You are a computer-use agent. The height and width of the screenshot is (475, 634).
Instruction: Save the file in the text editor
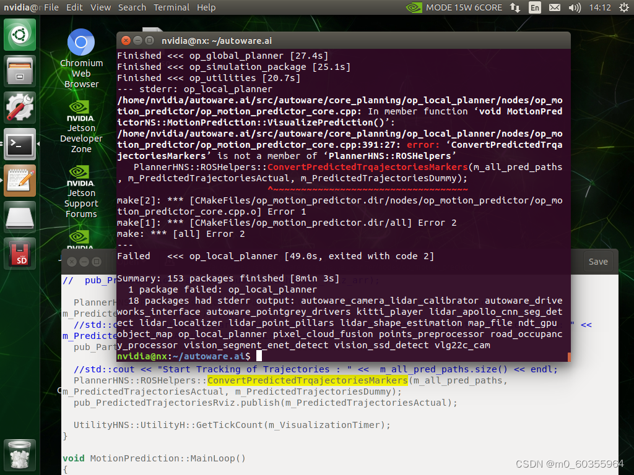click(598, 262)
